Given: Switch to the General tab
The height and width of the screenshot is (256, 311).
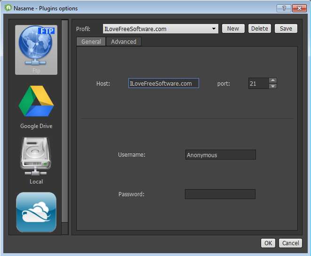Looking at the screenshot, I should 91,42.
